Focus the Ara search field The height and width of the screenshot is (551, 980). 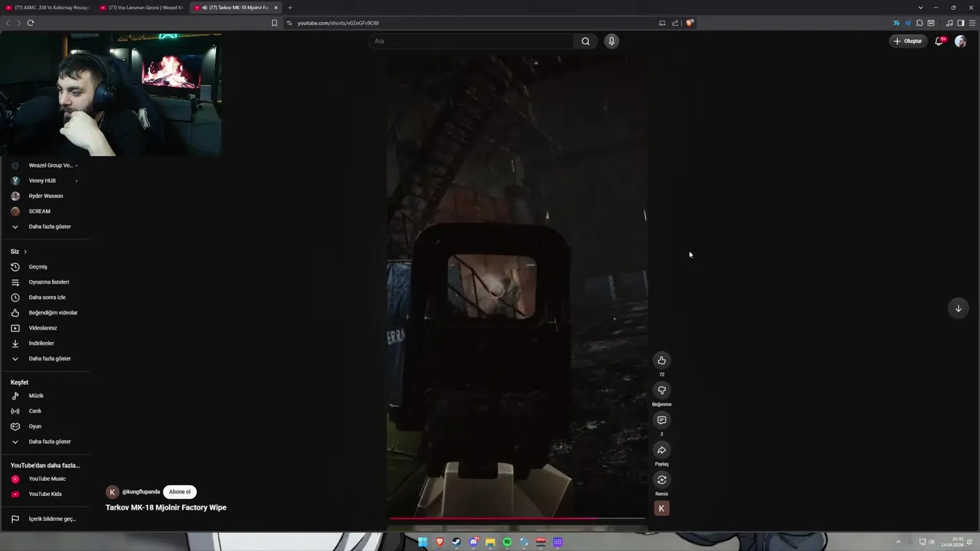tap(471, 41)
